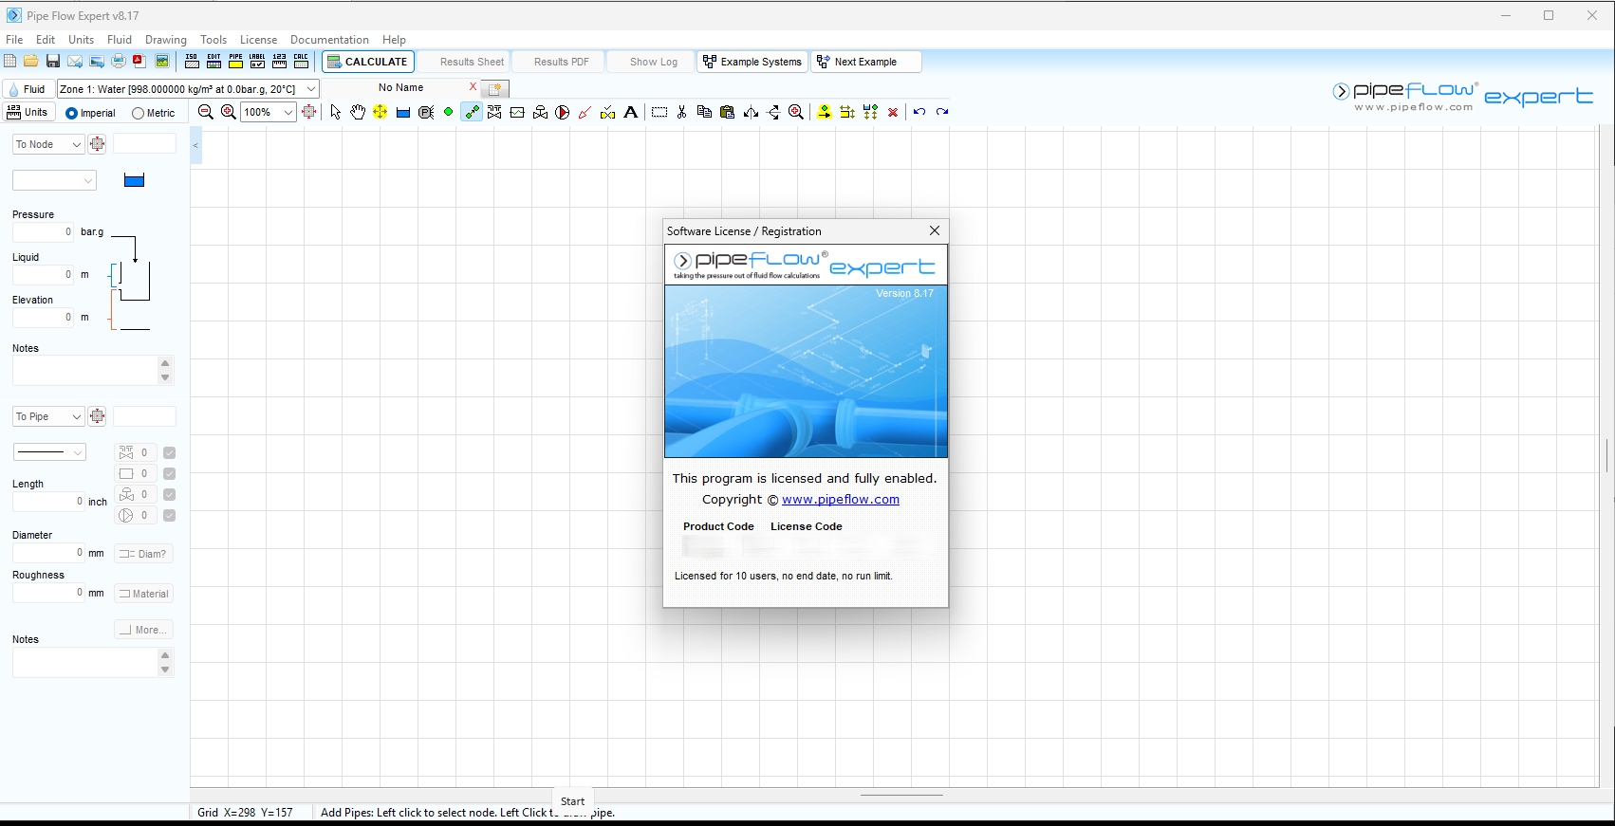Click the LABEL options toolbar icon
The height and width of the screenshot is (826, 1615).
pos(257,62)
